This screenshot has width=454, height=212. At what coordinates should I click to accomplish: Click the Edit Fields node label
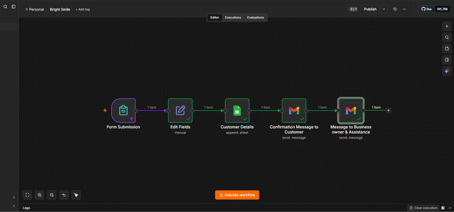(180, 127)
